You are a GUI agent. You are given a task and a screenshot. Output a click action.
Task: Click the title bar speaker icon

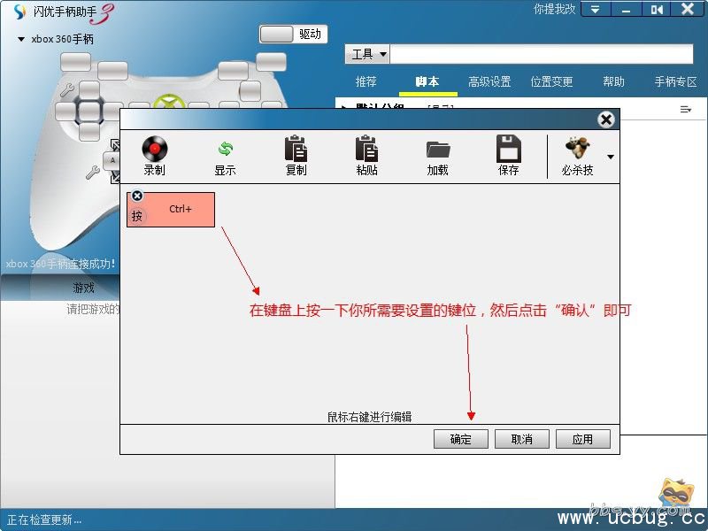click(x=657, y=9)
